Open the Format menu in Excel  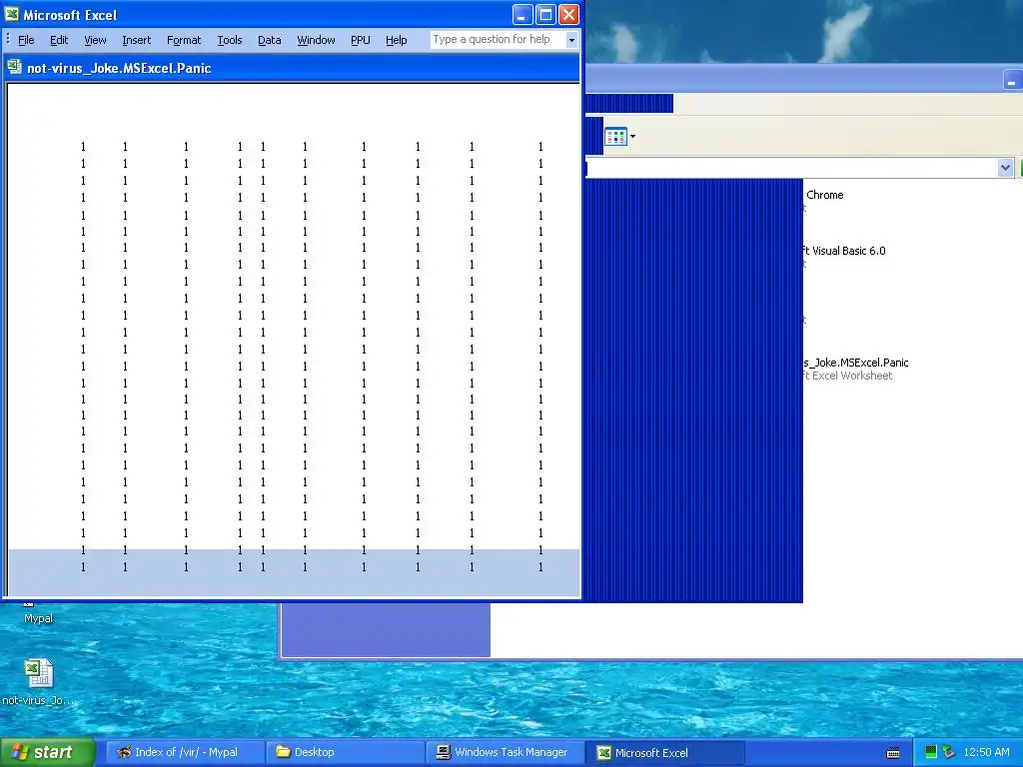click(x=184, y=40)
